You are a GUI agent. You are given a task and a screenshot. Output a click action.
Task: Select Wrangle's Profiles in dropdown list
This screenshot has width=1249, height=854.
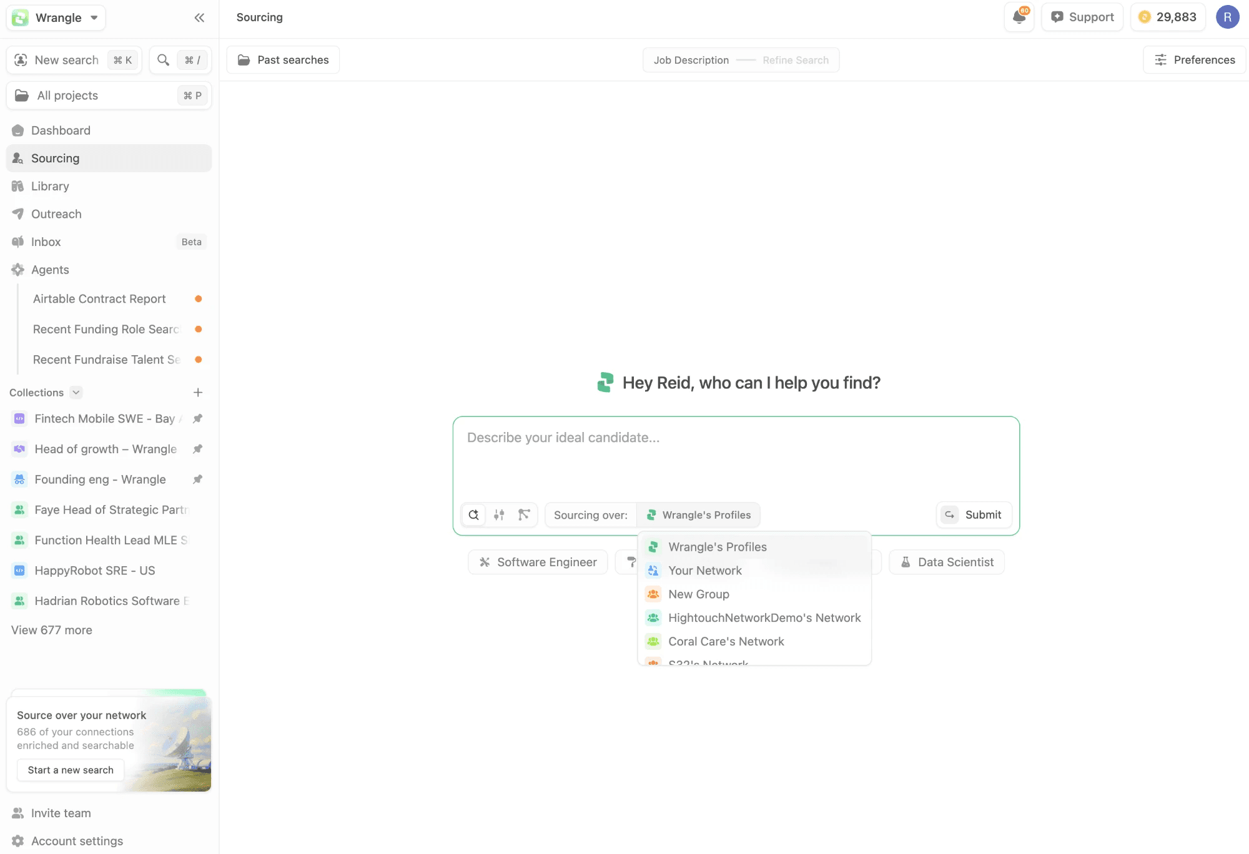tap(754, 547)
